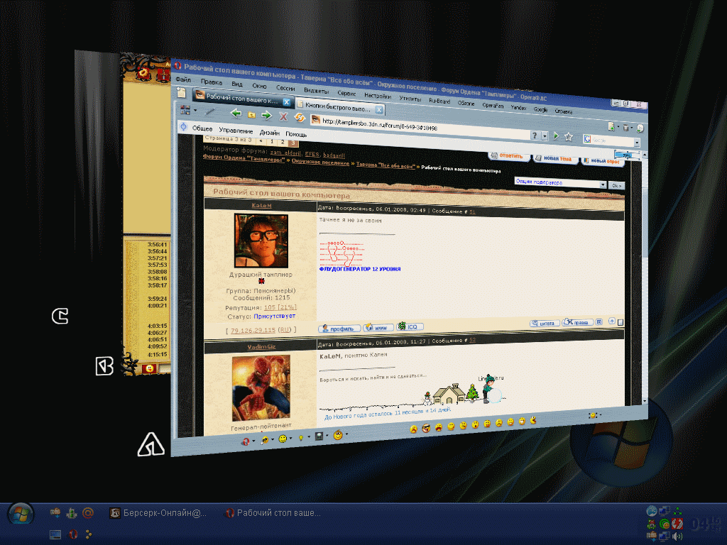Click the 'Рабочий стол ваше...' taskbar button

(273, 513)
